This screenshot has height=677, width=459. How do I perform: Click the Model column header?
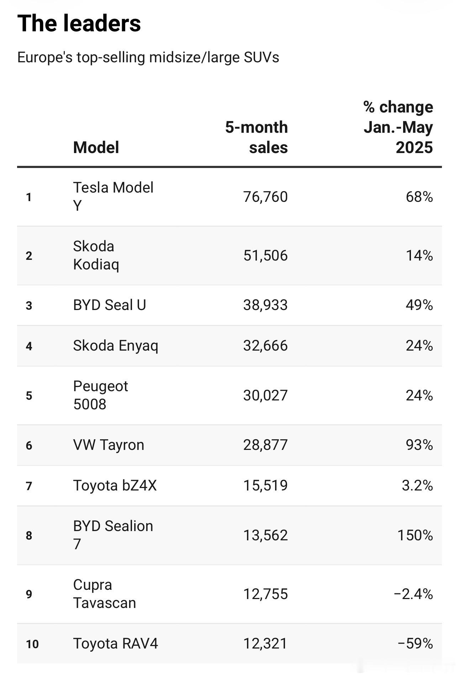tap(96, 147)
